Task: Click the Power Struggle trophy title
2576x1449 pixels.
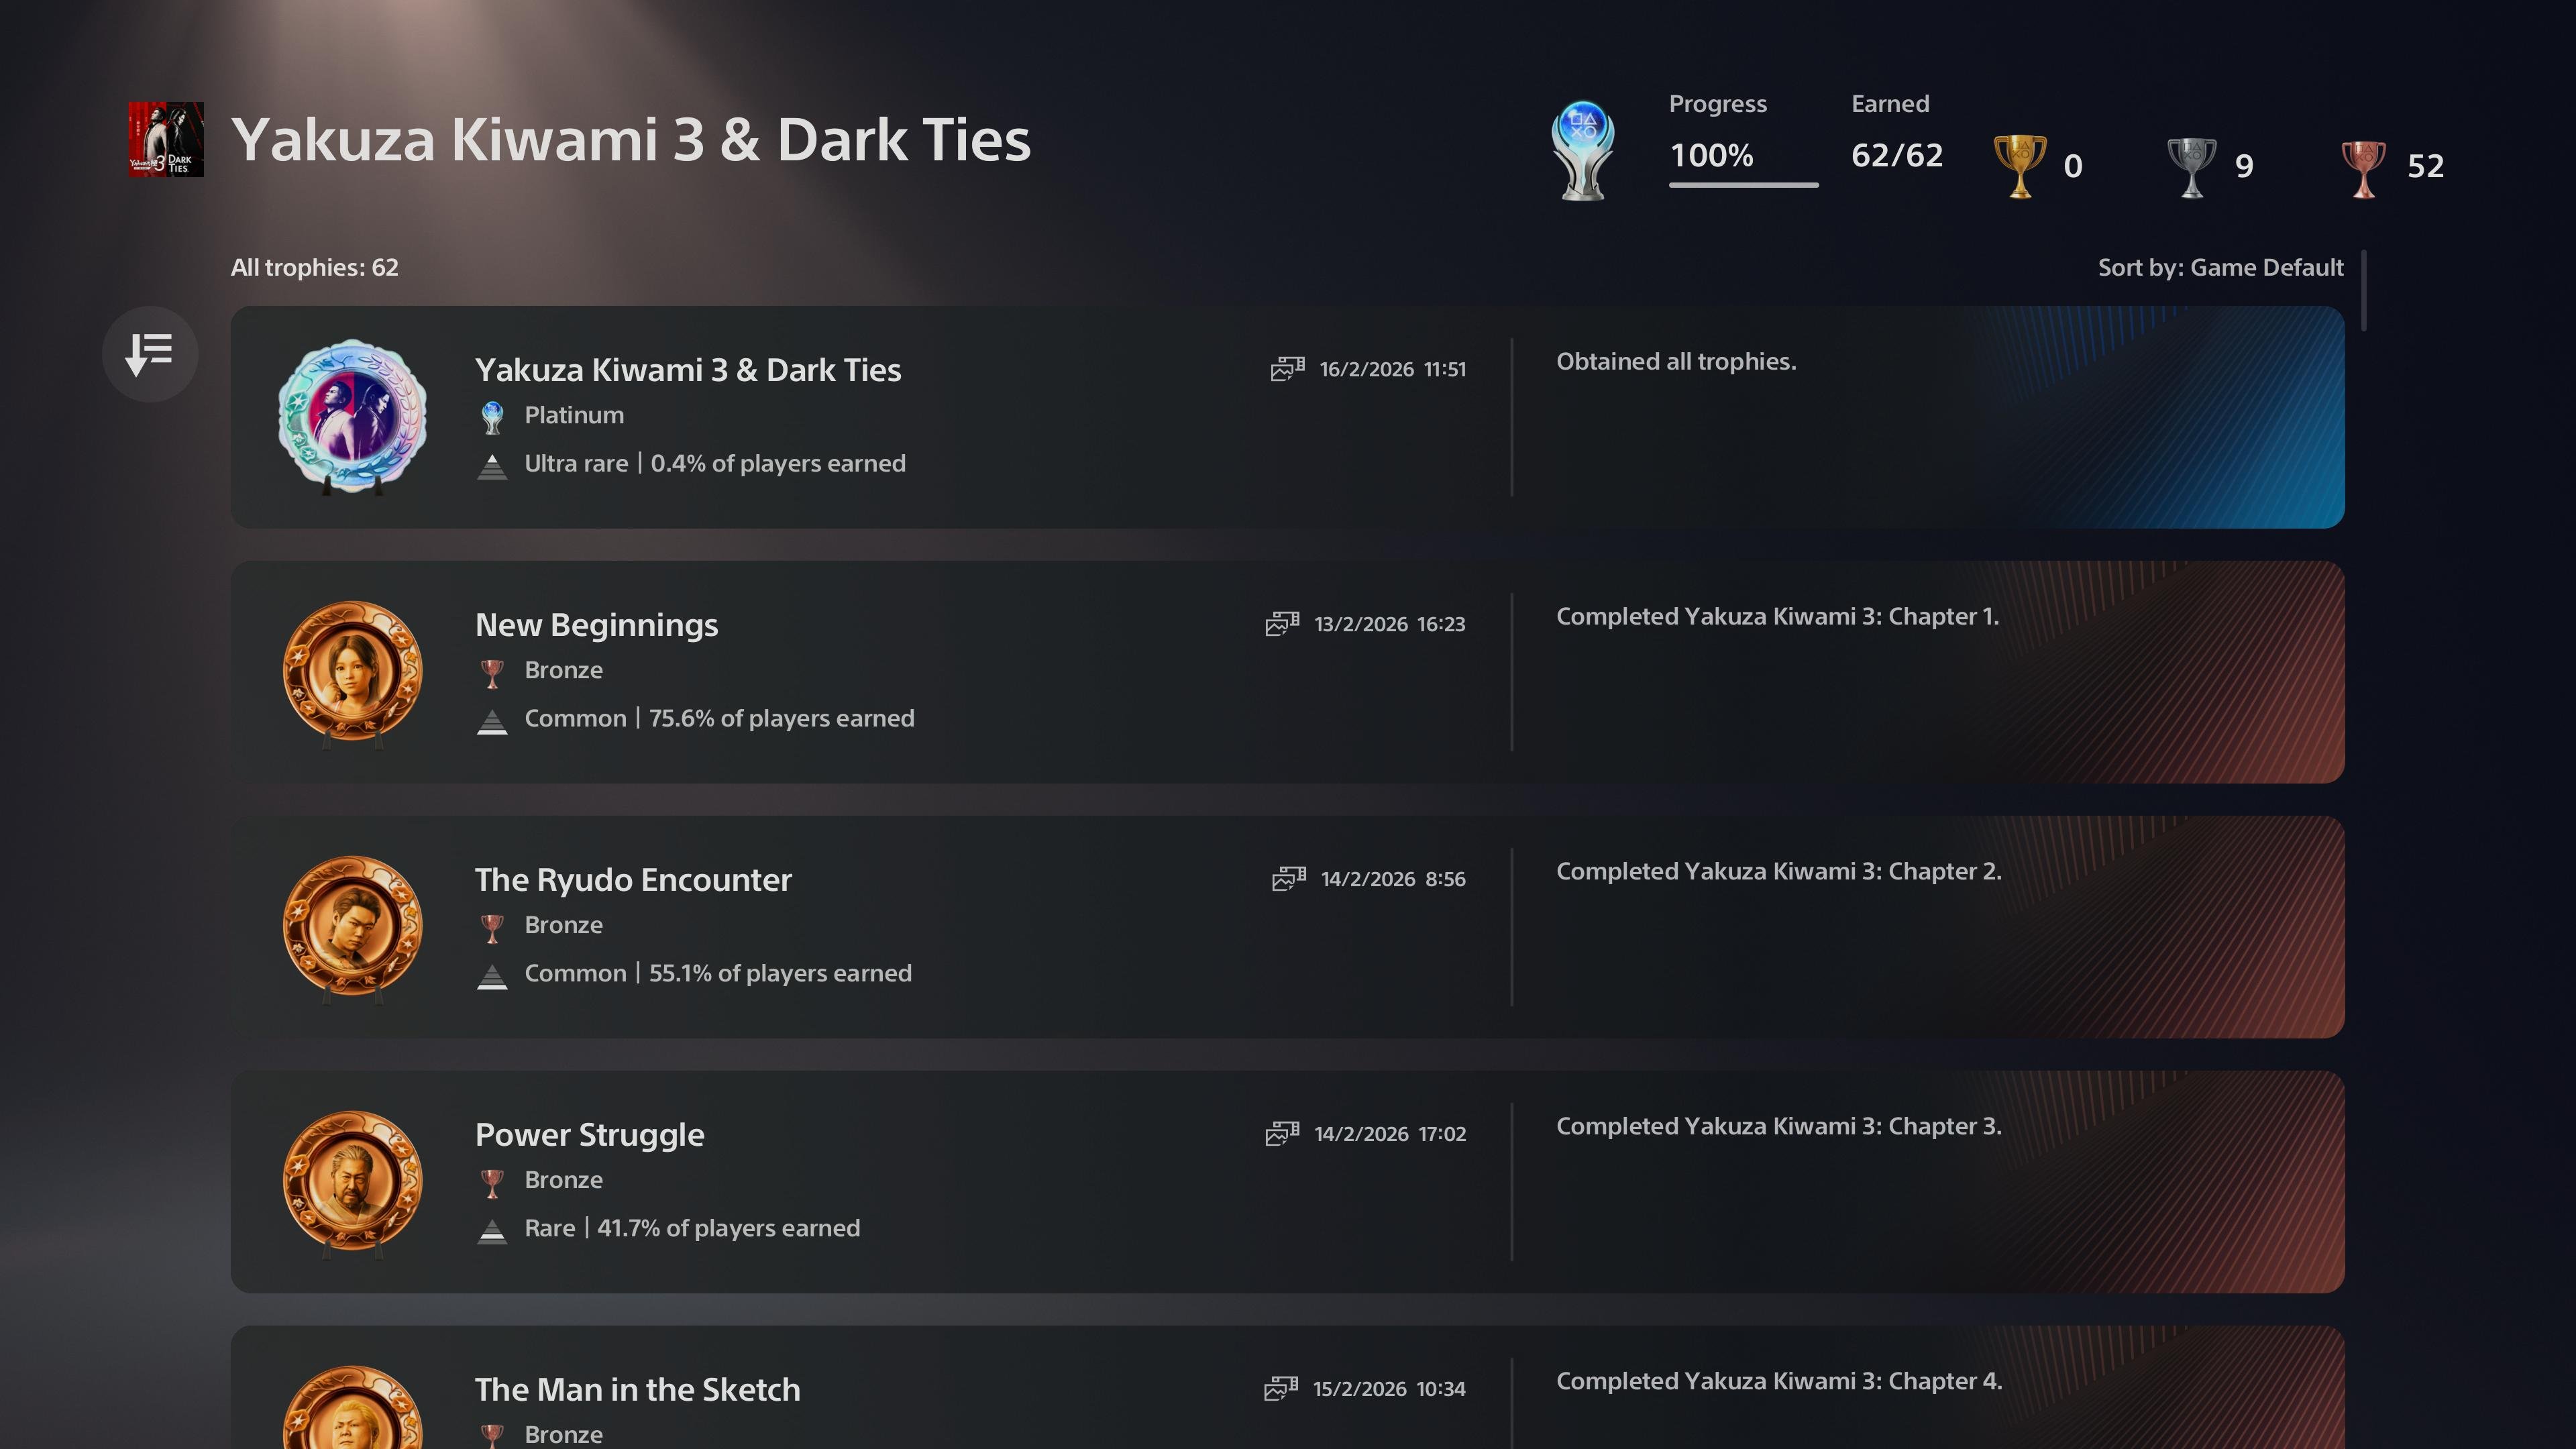Action: [589, 1135]
